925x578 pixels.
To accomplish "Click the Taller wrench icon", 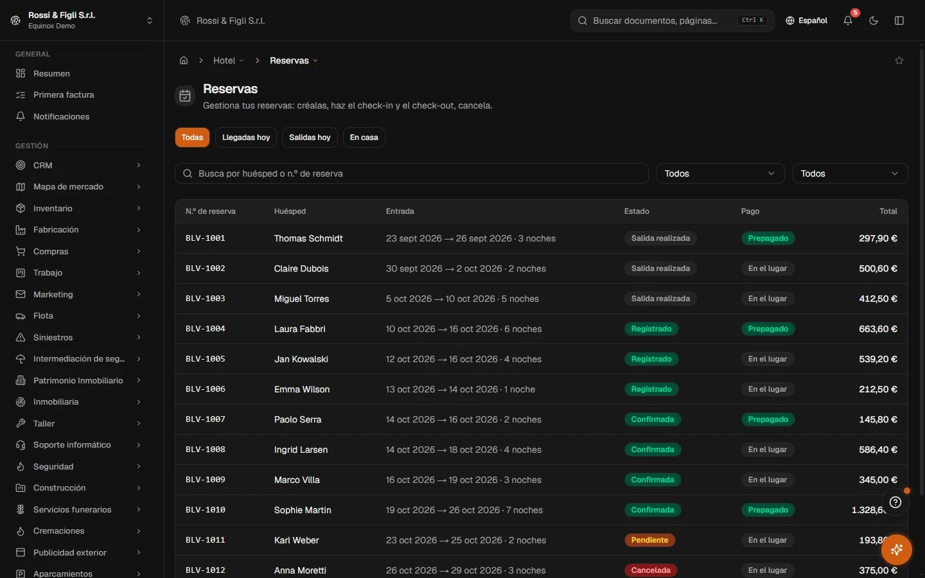I will pyautogui.click(x=21, y=423).
